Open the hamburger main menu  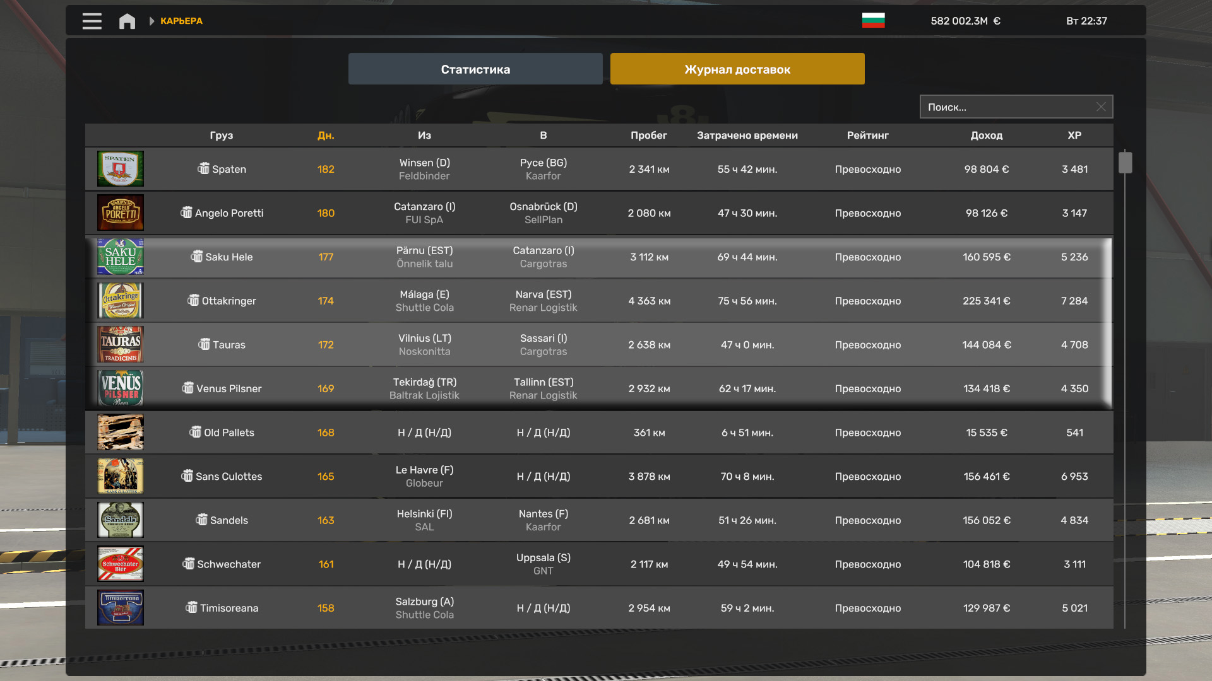coord(92,21)
